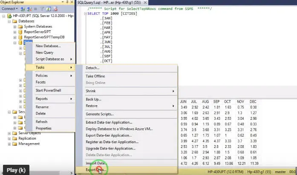Image resolution: width=297 pixels, height=175 pixels.
Task: Click the Security folder icon
Action: click(14, 112)
